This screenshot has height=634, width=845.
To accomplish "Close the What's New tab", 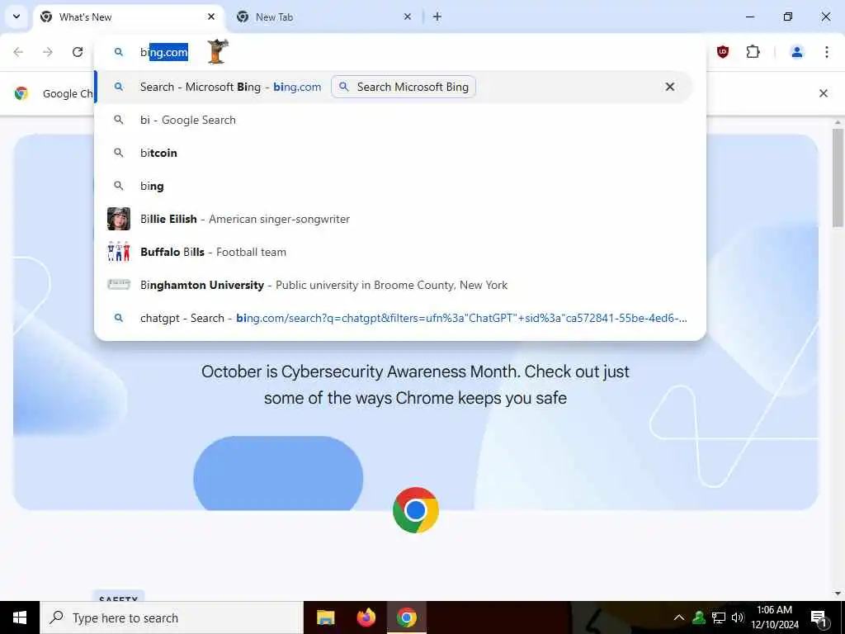I will [211, 17].
